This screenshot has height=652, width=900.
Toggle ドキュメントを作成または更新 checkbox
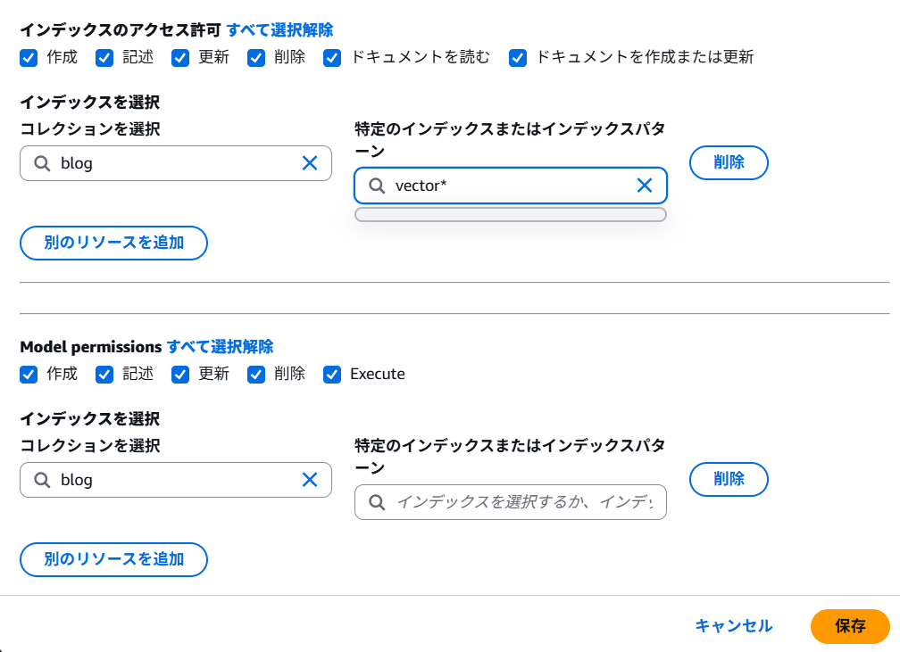518,58
